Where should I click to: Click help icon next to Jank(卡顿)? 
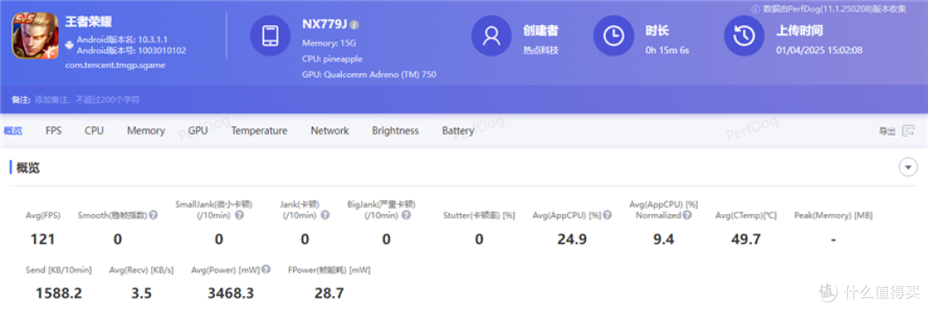point(325,216)
